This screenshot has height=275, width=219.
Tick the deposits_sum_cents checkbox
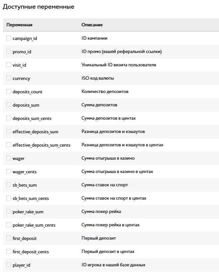(9, 118)
